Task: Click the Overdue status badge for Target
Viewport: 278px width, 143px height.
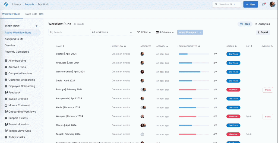Action: [233, 134]
